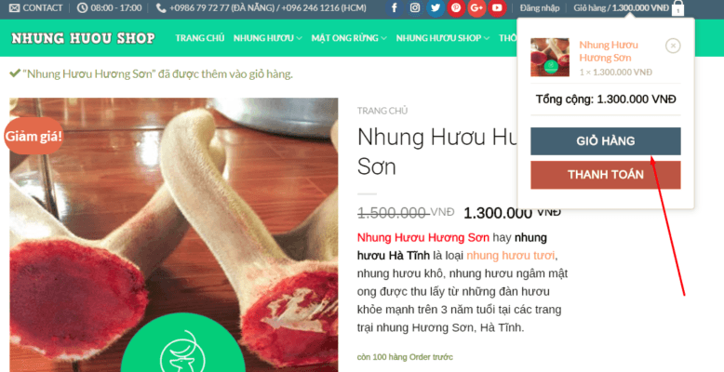
Task: Open the Facebook social icon
Action: coord(395,7)
